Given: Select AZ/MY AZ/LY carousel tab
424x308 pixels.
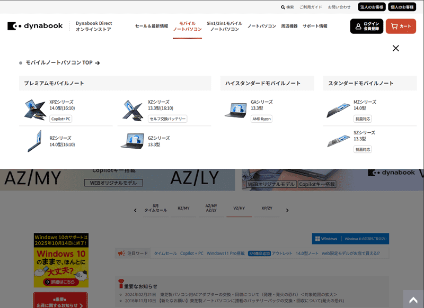Looking at the screenshot, I should [x=211, y=208].
